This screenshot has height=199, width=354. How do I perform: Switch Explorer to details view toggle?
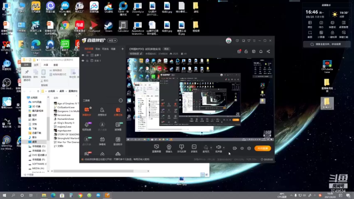tap(203, 175)
